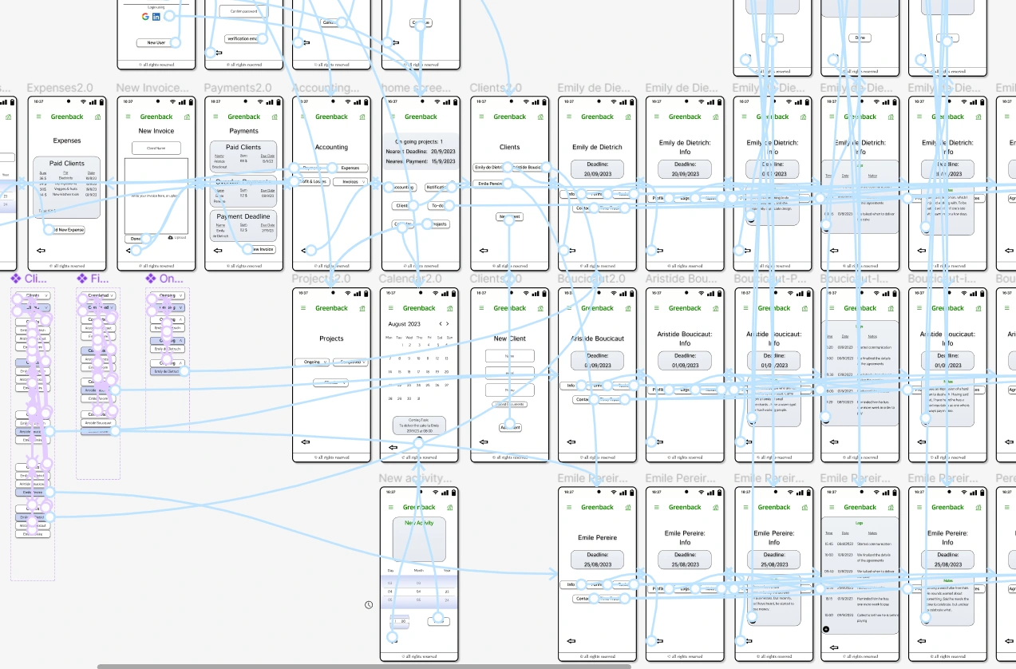The height and width of the screenshot is (669, 1016).
Task: Click back arrow in Payments2.0 frame
Action: (217, 250)
